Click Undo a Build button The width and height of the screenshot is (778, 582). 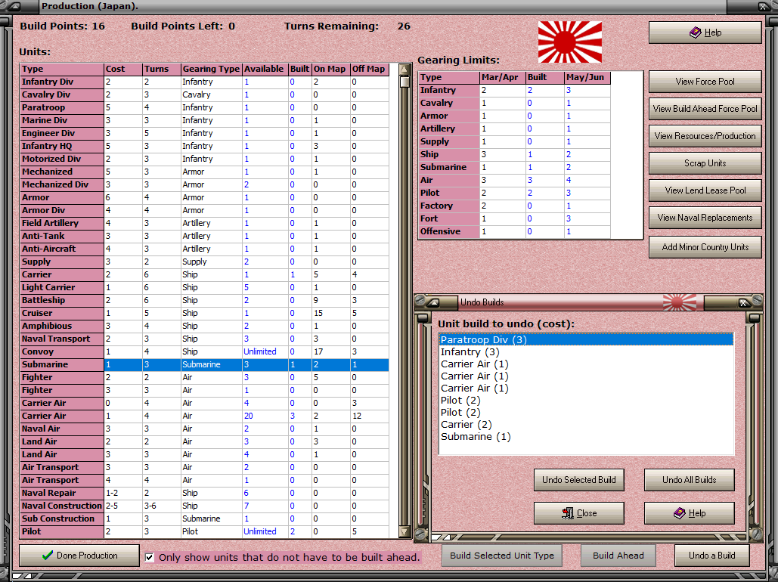point(712,556)
